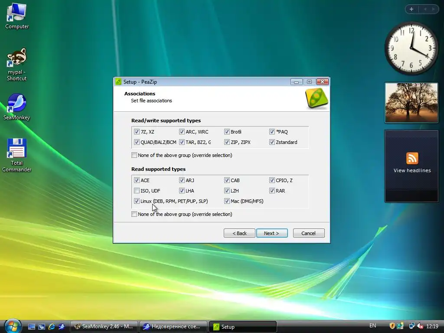444x333 pixels.
Task: Switch to Недоверенное соединение taskbar button
Action: (173, 327)
